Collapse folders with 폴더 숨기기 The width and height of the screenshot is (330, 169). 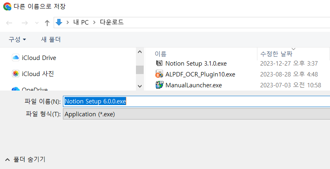(x=25, y=160)
